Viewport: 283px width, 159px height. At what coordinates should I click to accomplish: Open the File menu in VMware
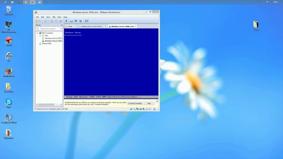coord(37,17)
